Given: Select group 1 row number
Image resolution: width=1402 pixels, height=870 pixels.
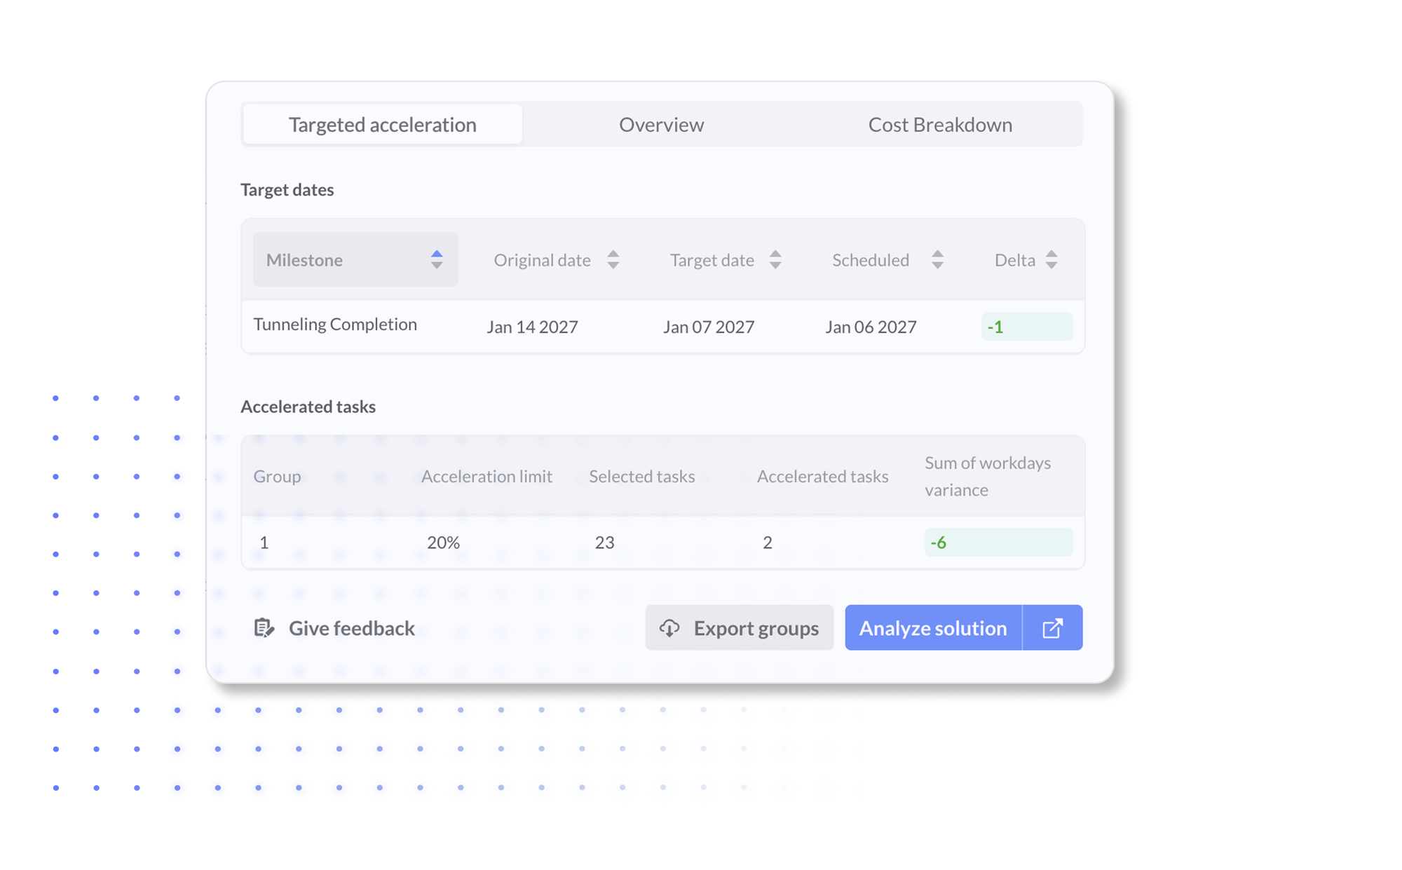Looking at the screenshot, I should [x=264, y=542].
